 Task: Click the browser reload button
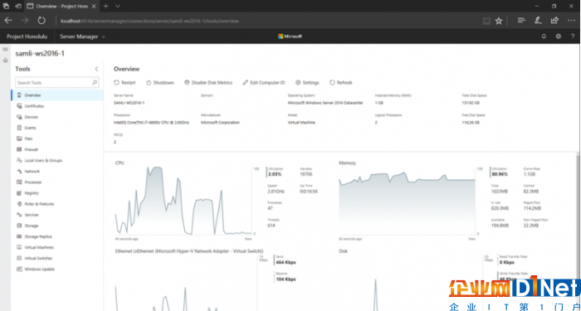click(x=41, y=21)
